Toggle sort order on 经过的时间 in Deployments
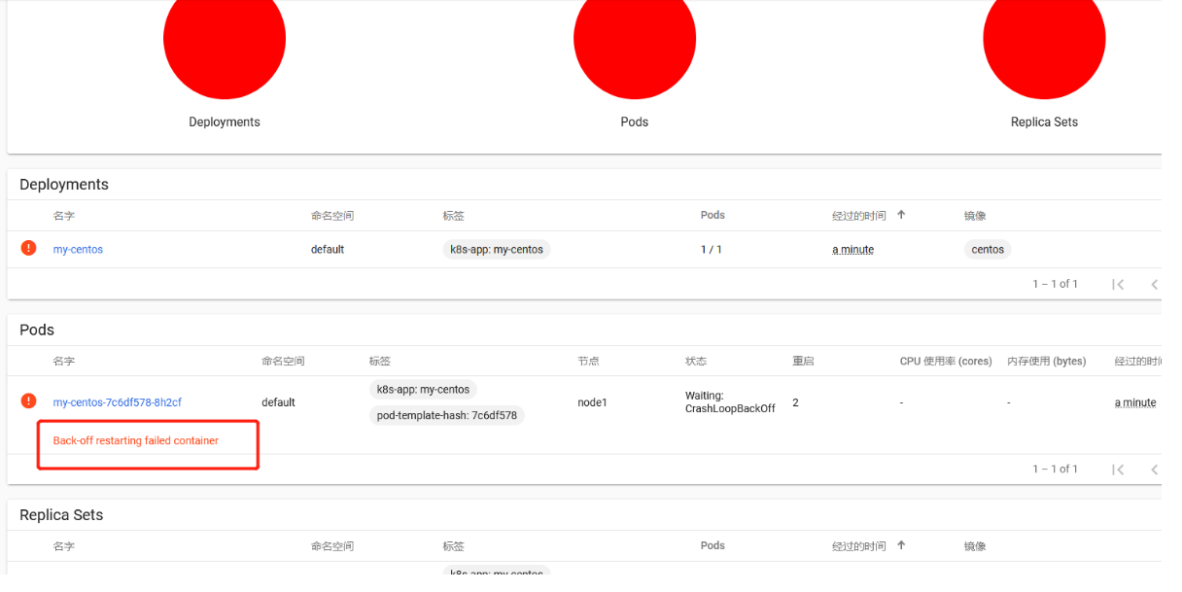The height and width of the screenshot is (592, 1182). [x=857, y=215]
